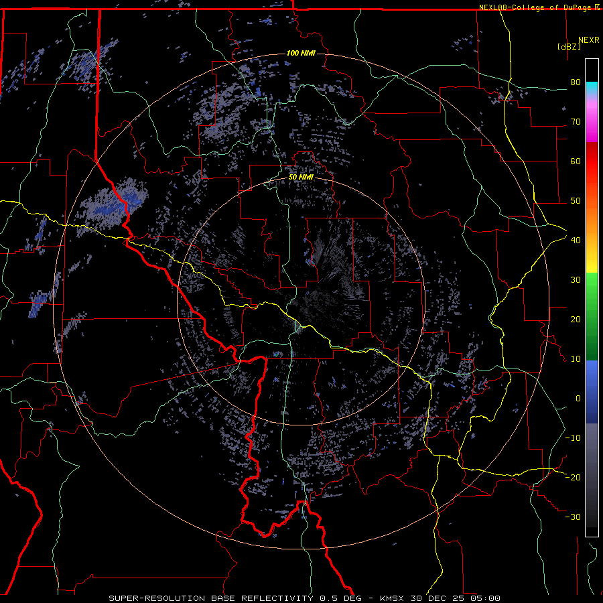
Task: Click the 20 dBZ scale label
Action: point(576,320)
